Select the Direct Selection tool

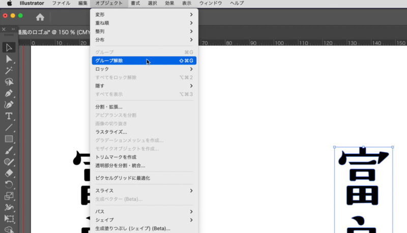(x=9, y=59)
